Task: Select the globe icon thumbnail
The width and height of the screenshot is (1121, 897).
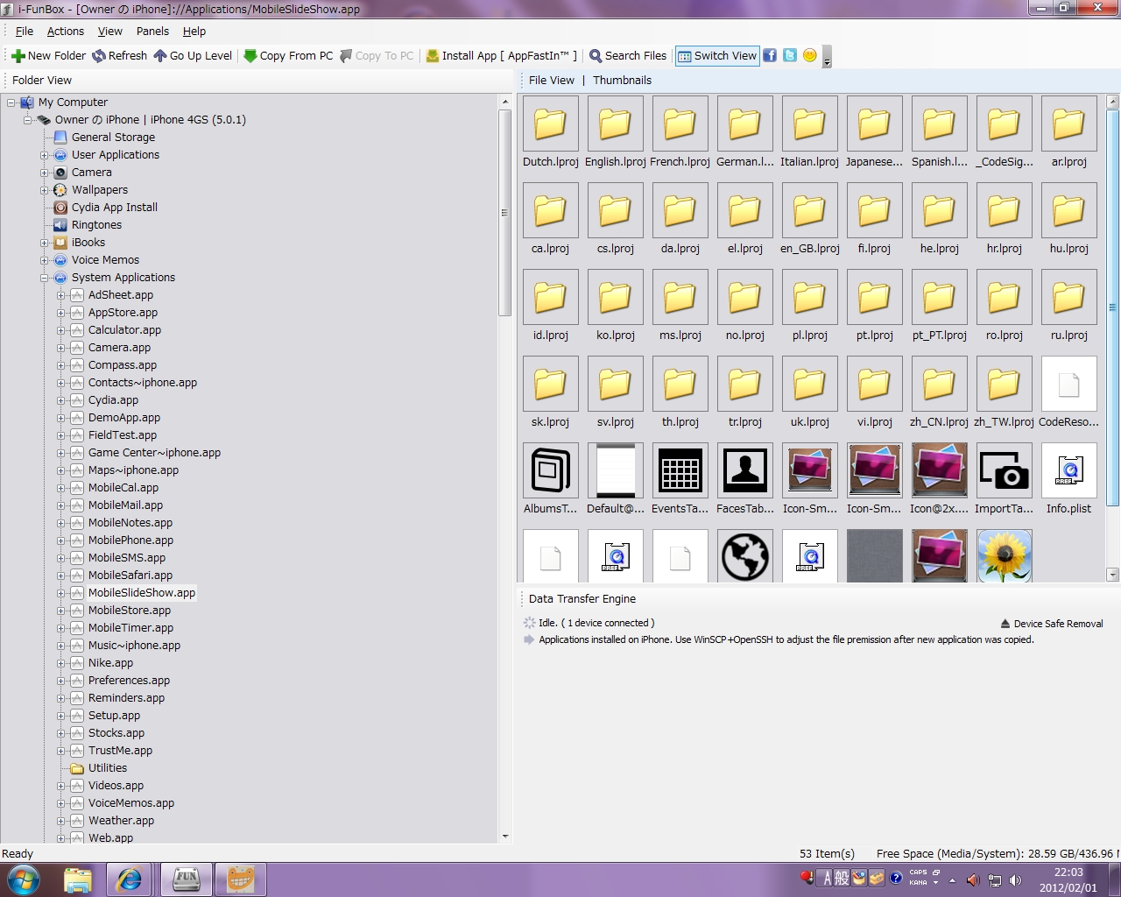Action: (x=744, y=556)
